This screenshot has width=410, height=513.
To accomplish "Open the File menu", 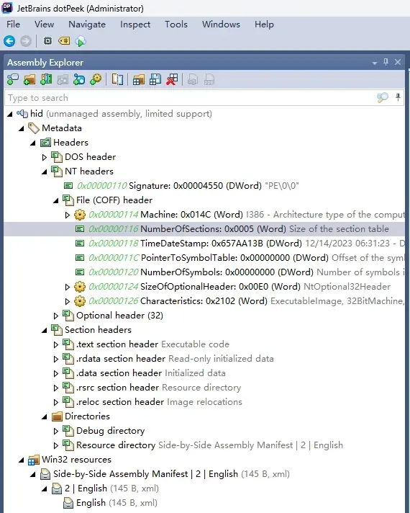I will [x=13, y=24].
